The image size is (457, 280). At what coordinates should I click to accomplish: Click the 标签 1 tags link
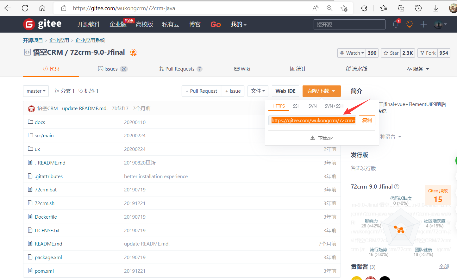coord(89,91)
